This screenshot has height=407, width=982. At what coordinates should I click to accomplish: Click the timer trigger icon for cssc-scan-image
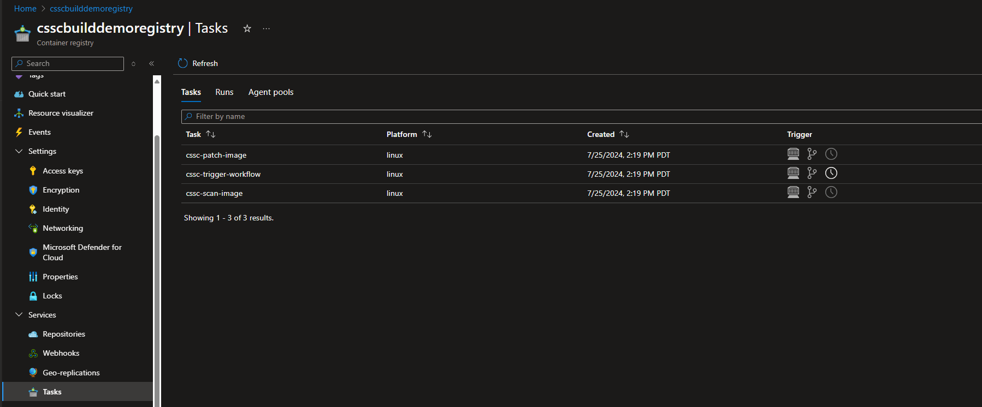pos(831,193)
